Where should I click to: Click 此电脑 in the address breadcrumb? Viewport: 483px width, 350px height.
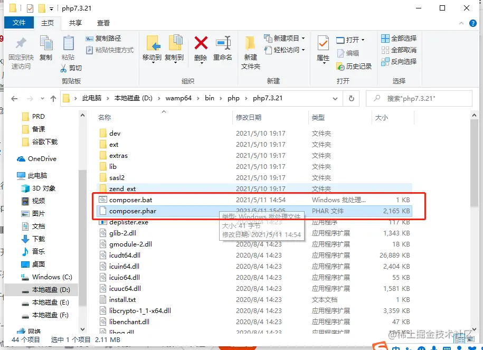(x=92, y=98)
